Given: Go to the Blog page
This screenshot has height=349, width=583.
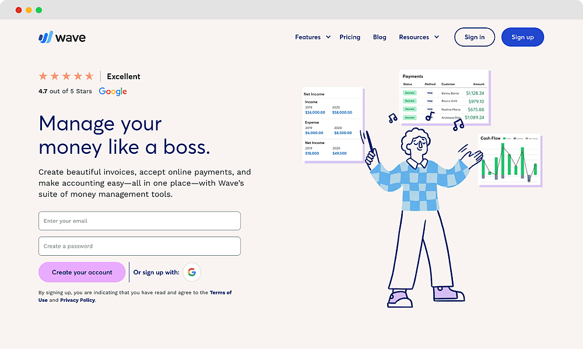Looking at the screenshot, I should pos(380,37).
